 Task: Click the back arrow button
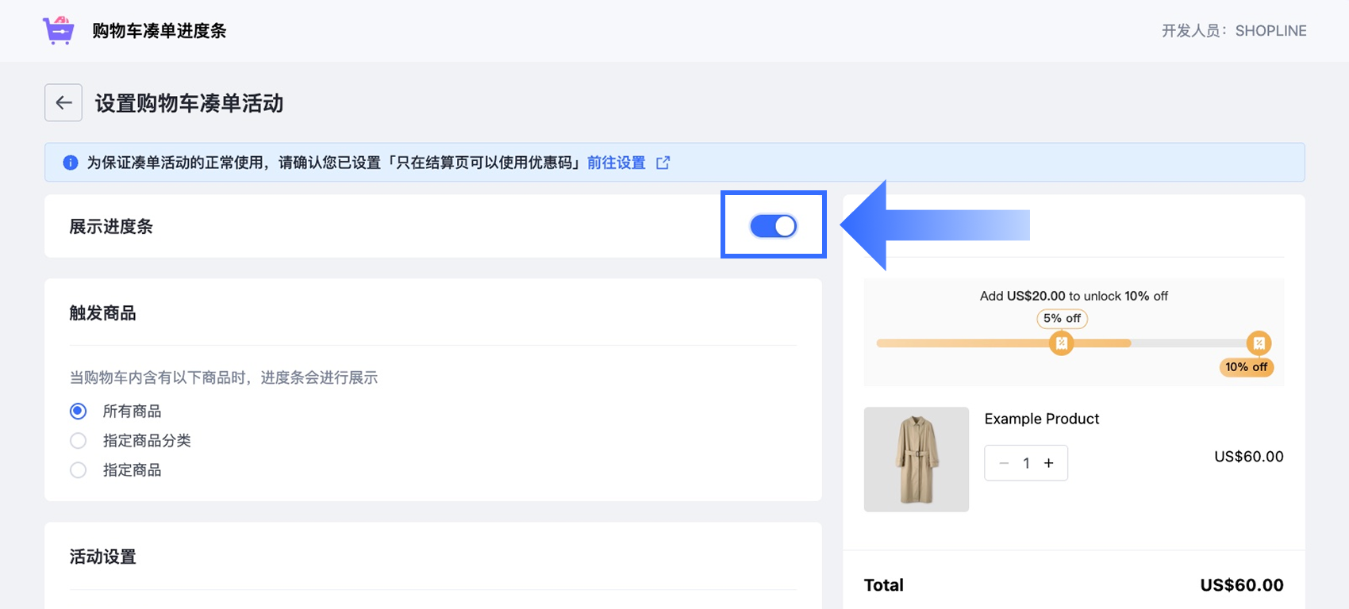click(x=63, y=103)
